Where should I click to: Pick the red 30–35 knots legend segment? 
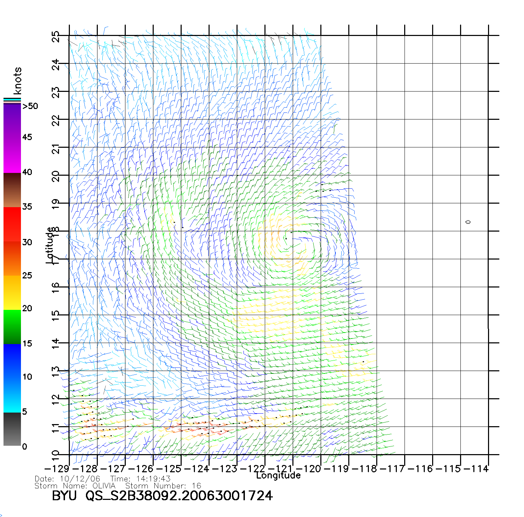pos(12,224)
